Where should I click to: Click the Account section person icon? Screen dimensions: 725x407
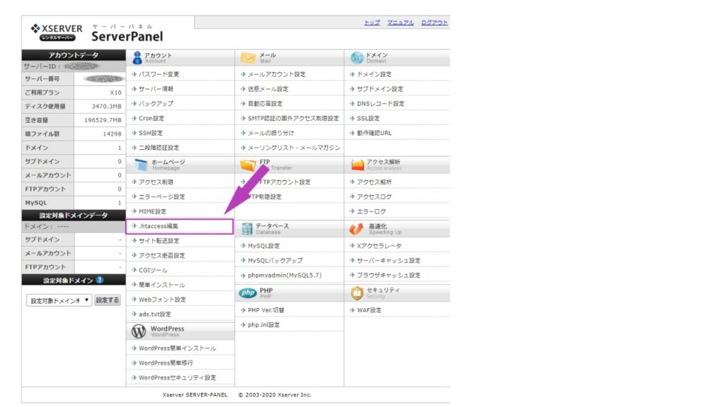[x=137, y=58]
